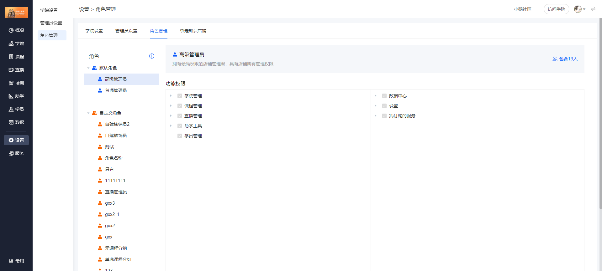This screenshot has height=271, width=602.
Task: Select the 直播管理员 custom role
Action: (x=116, y=192)
